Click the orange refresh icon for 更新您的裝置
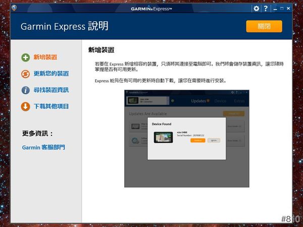Viewport: 303px width, 227px height. click(x=26, y=74)
